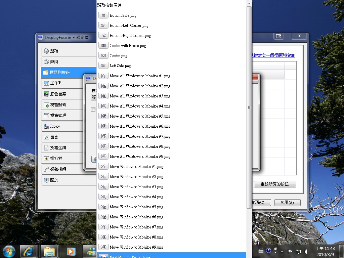This screenshot has width=344, height=258.
Task: Select the Left Side.png button image
Action: 120,66
